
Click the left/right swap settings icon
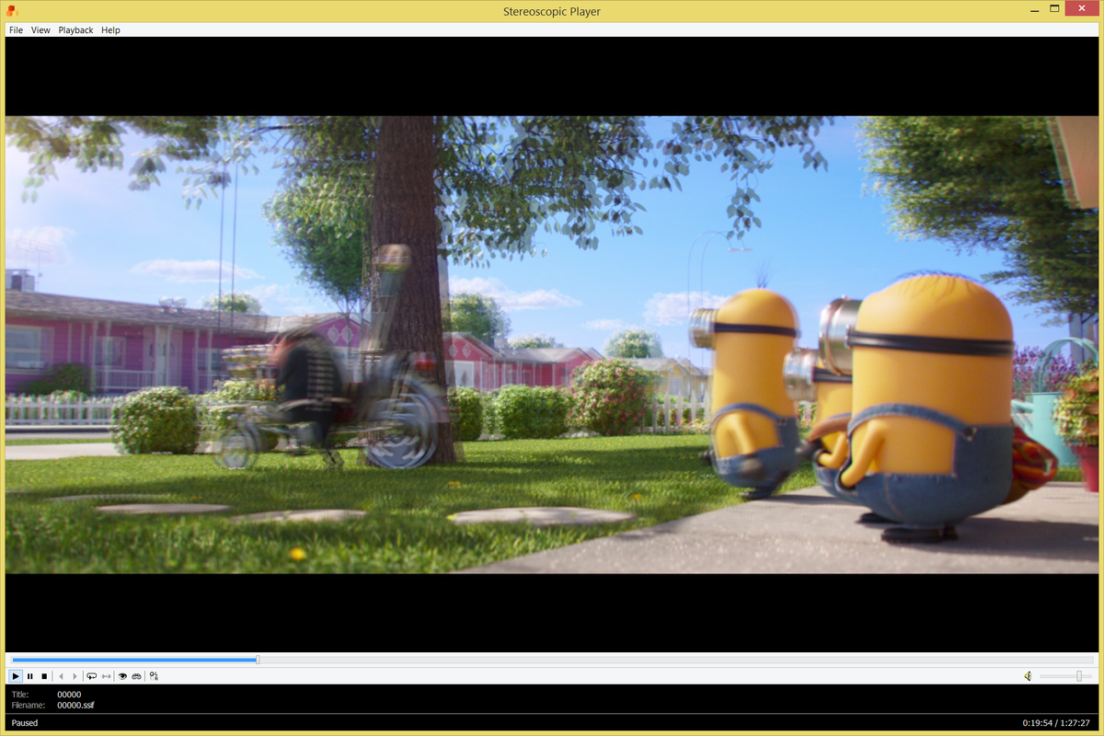(154, 676)
